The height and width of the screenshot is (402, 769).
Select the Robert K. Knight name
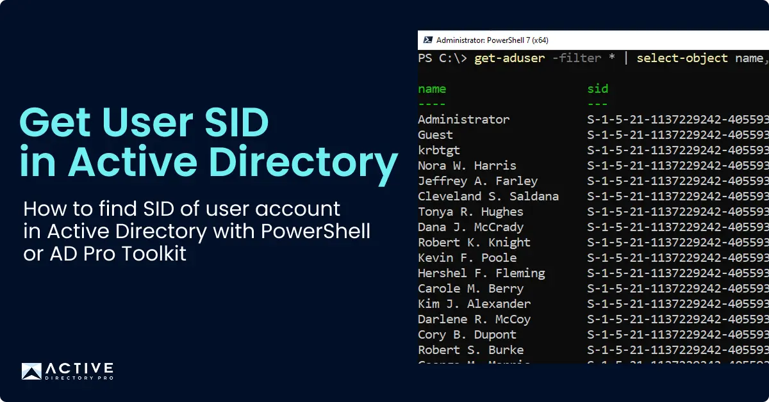474,243
